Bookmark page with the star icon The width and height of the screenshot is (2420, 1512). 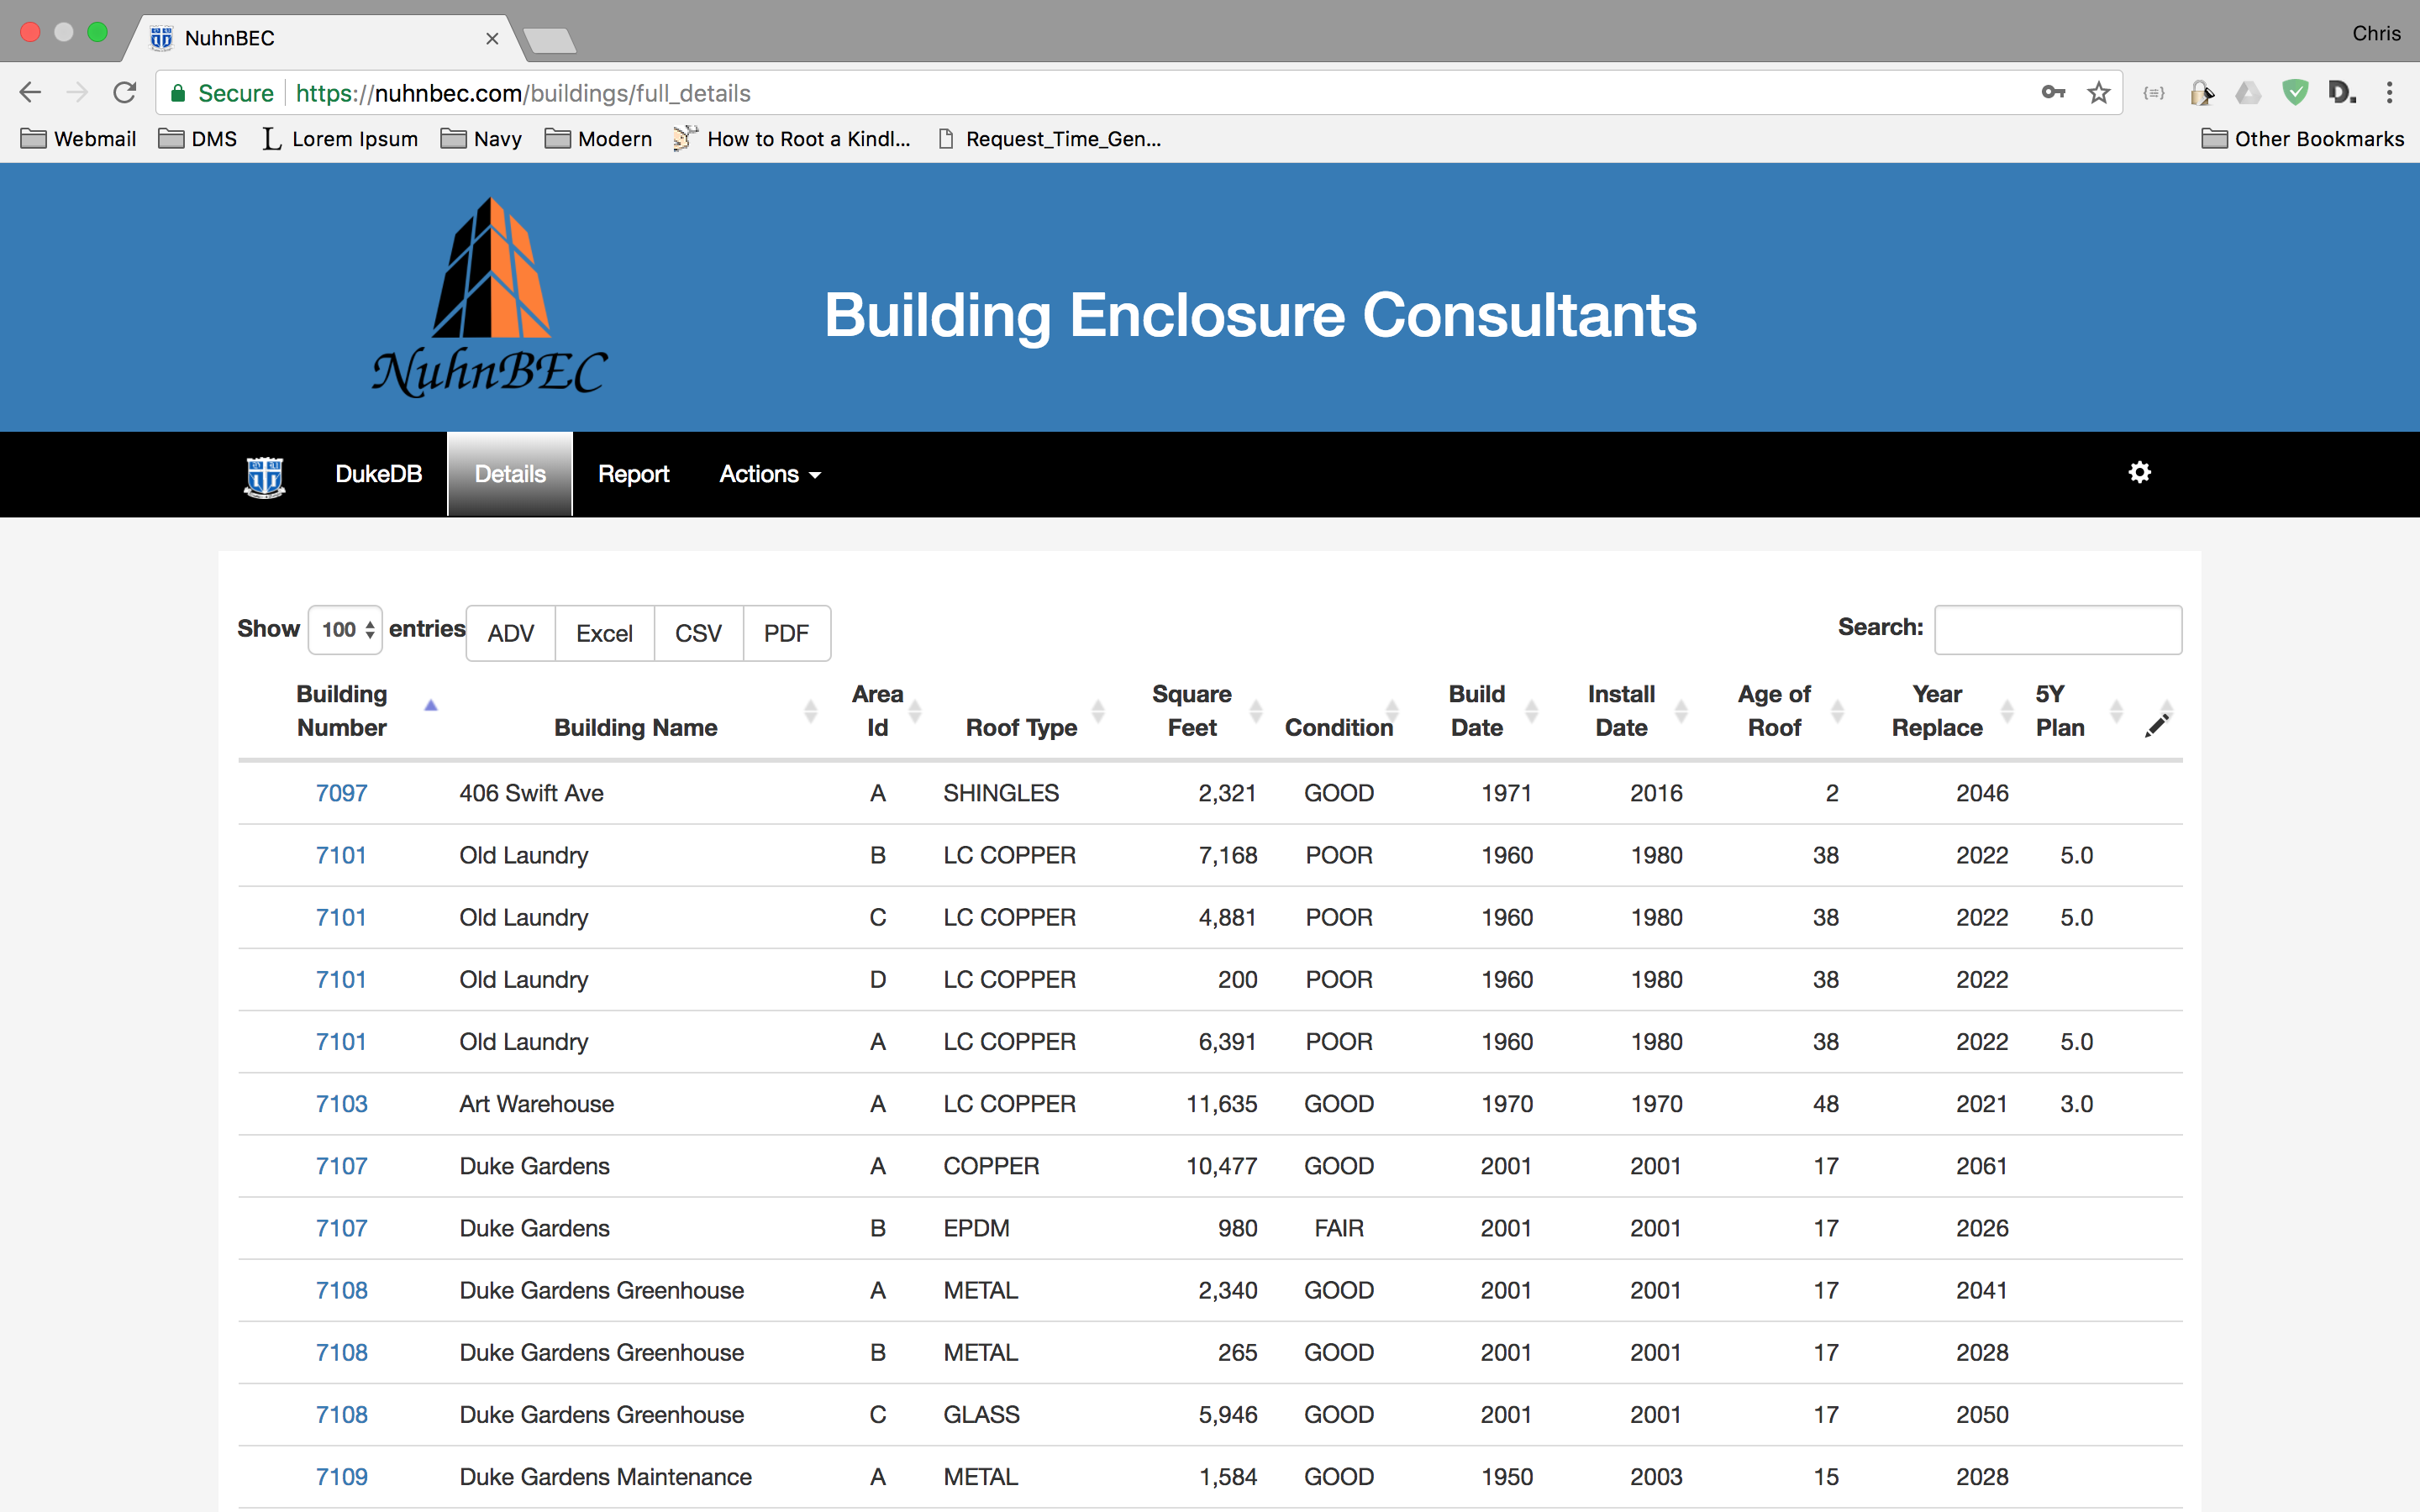point(2098,93)
